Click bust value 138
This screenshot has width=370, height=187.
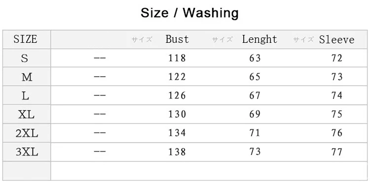177,152
